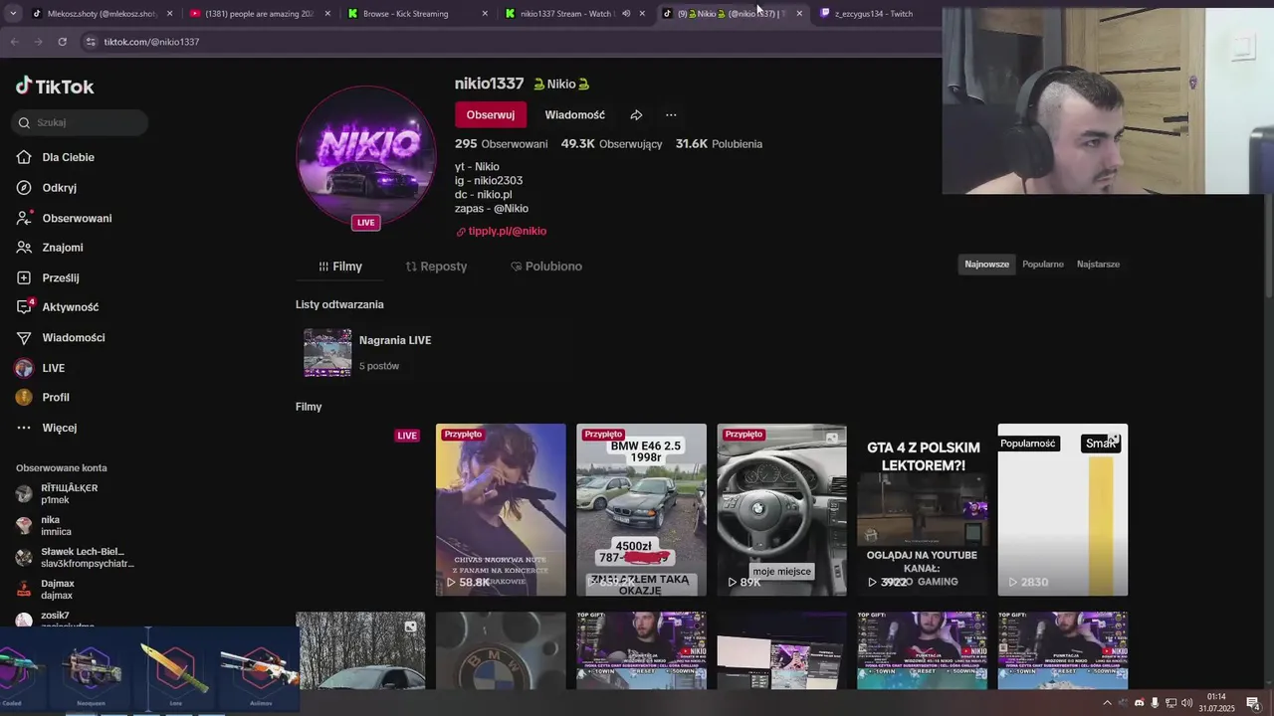Open Nagrania LIVE playlist
The width and height of the screenshot is (1274, 716).
coord(367,352)
